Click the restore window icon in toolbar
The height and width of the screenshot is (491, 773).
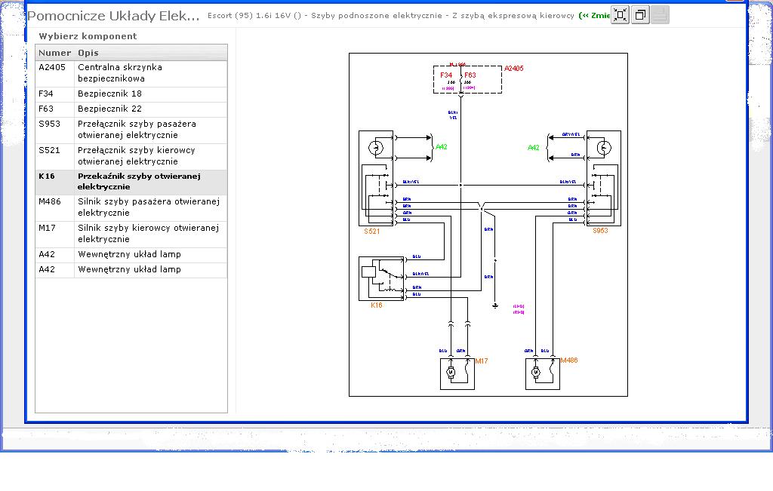640,15
